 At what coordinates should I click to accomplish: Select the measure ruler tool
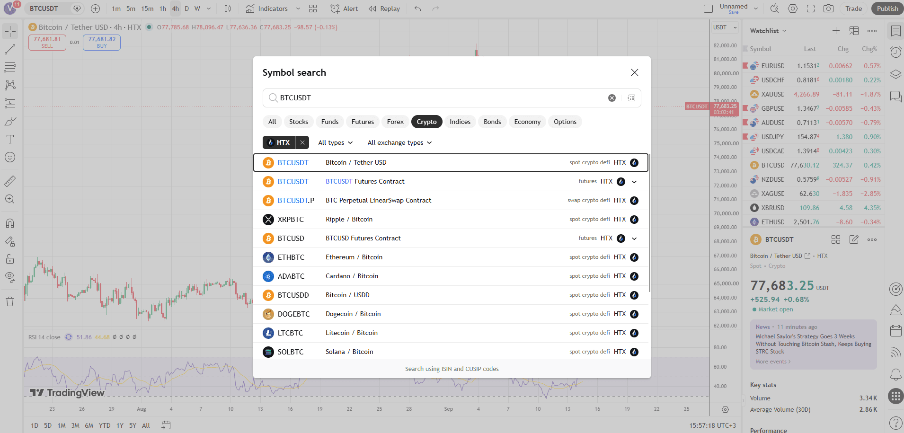[10, 181]
